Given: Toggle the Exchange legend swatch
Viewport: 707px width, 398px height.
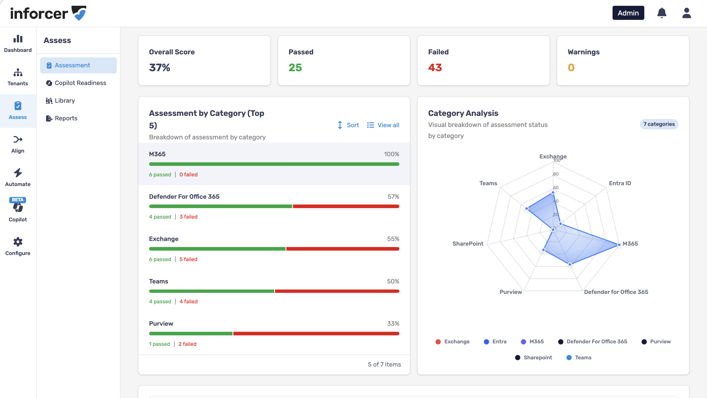Looking at the screenshot, I should (x=438, y=342).
